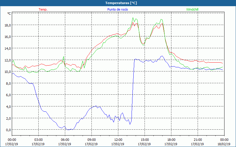The image size is (236, 147).
Task: Click the 21:00 time axis label
Action: coord(198,140)
